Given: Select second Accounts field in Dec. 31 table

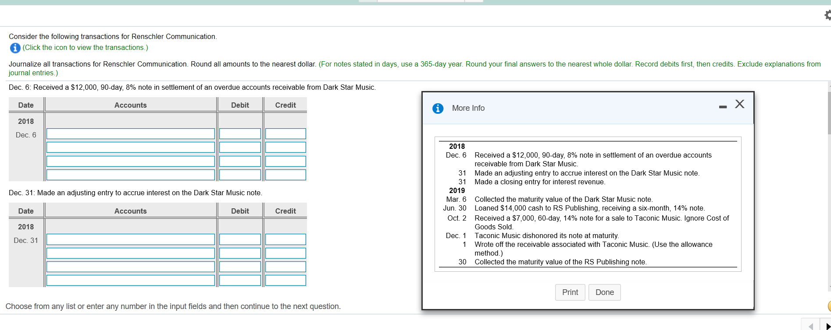Looking at the screenshot, I should (x=131, y=253).
